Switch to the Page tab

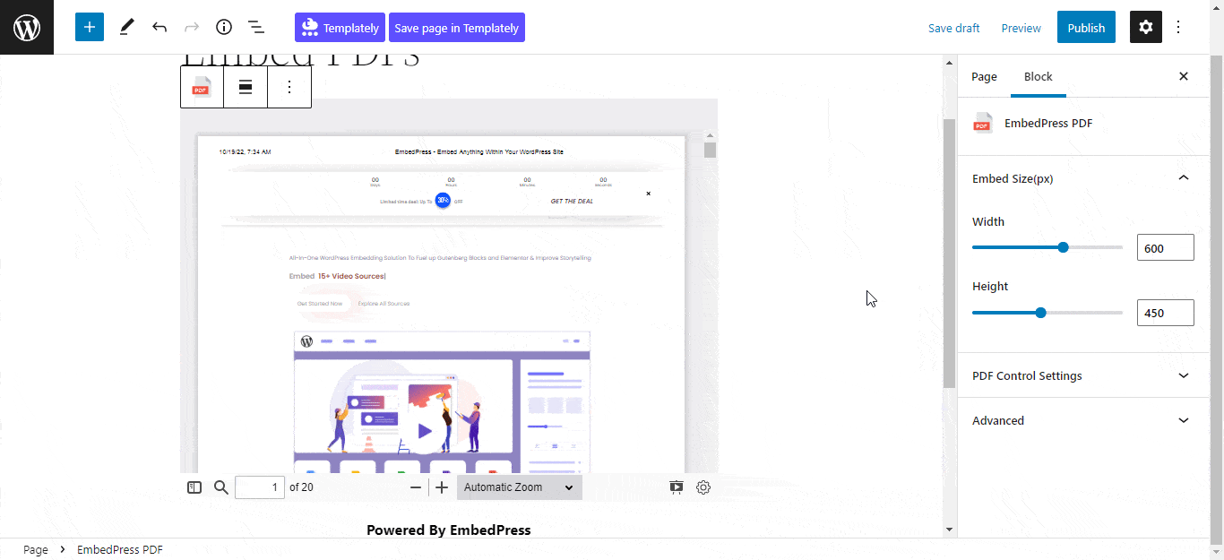[984, 76]
